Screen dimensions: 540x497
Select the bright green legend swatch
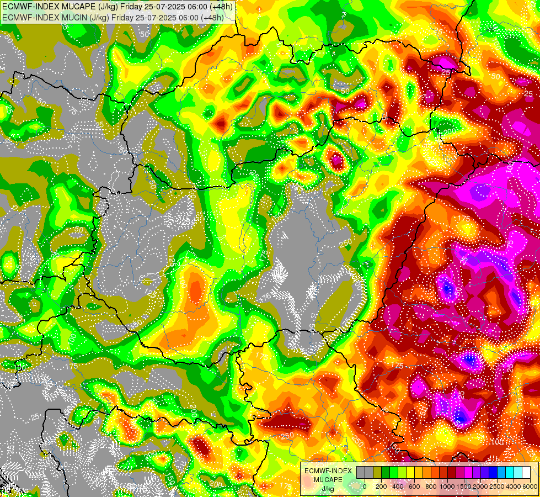tap(394, 472)
